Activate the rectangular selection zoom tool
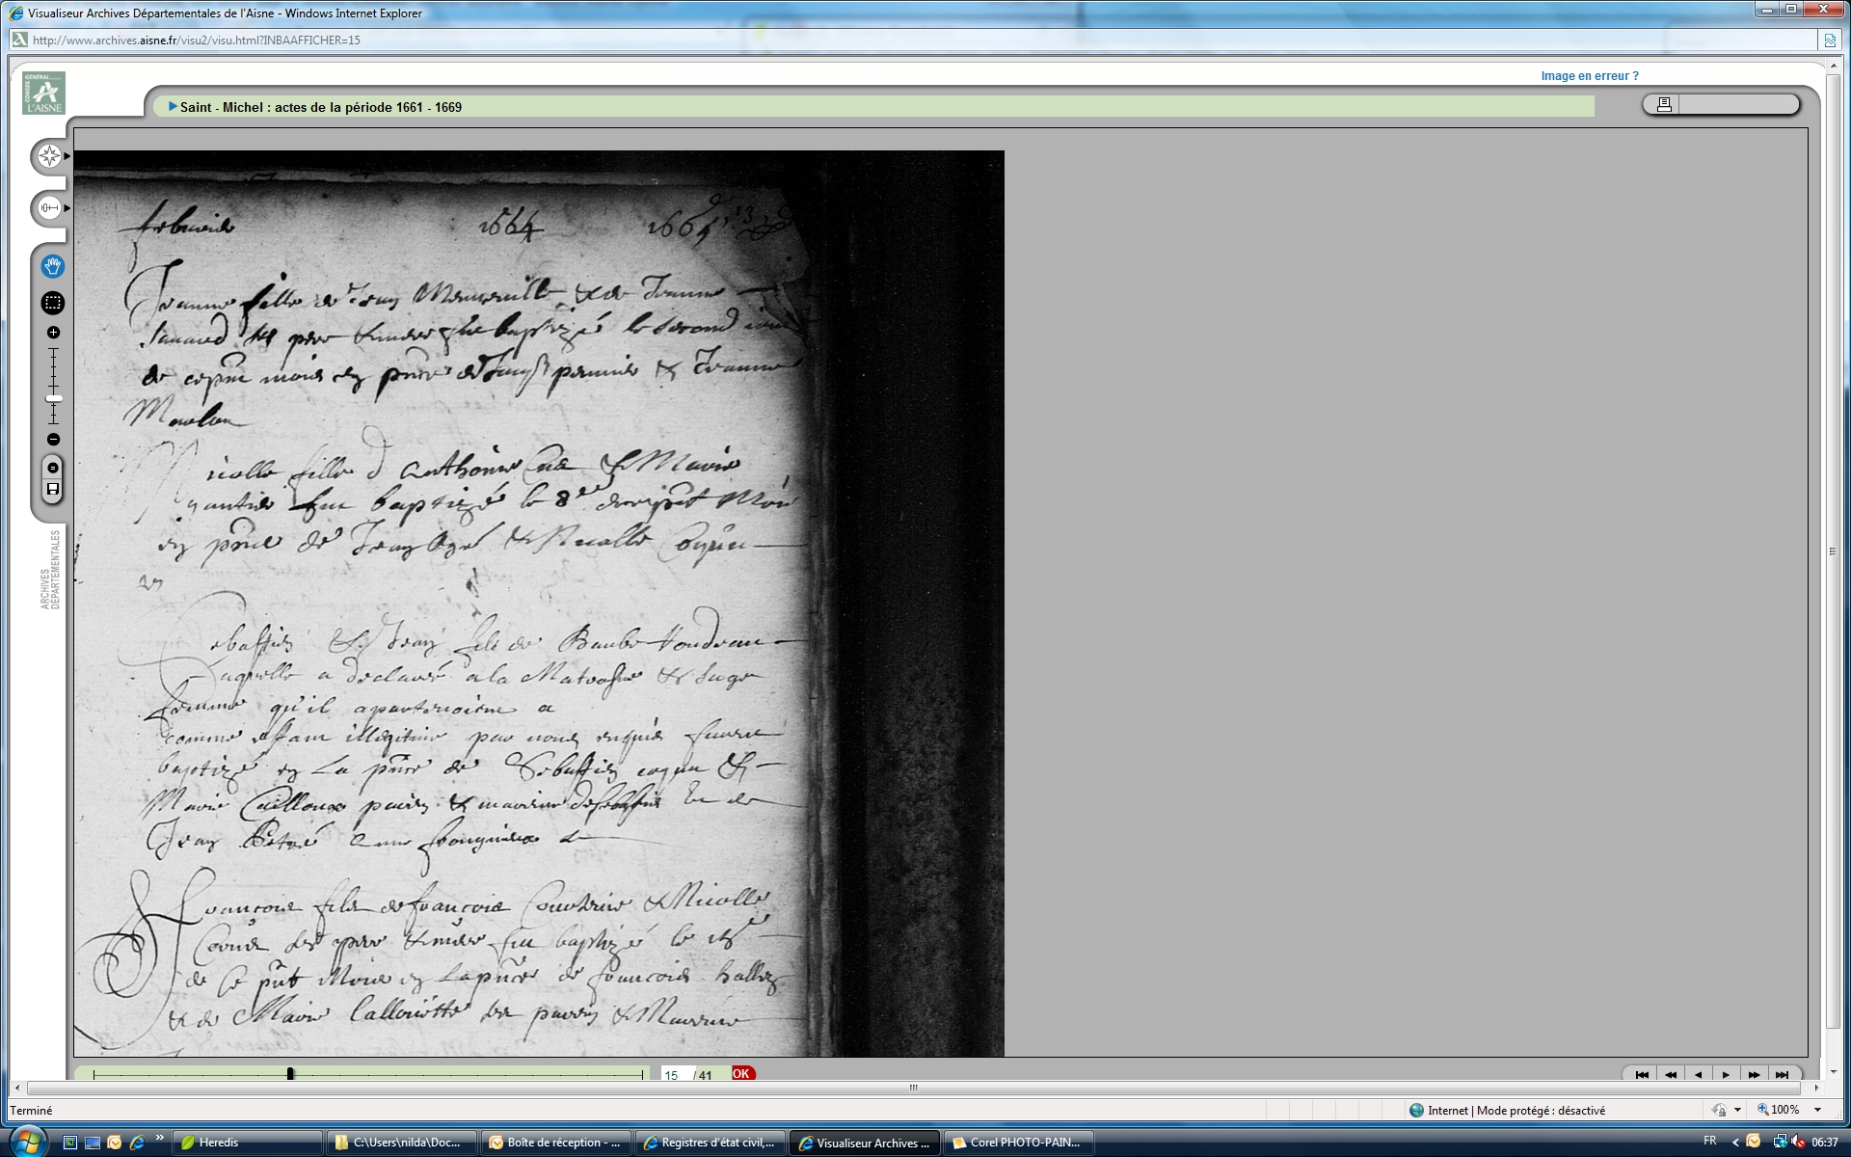 53,303
